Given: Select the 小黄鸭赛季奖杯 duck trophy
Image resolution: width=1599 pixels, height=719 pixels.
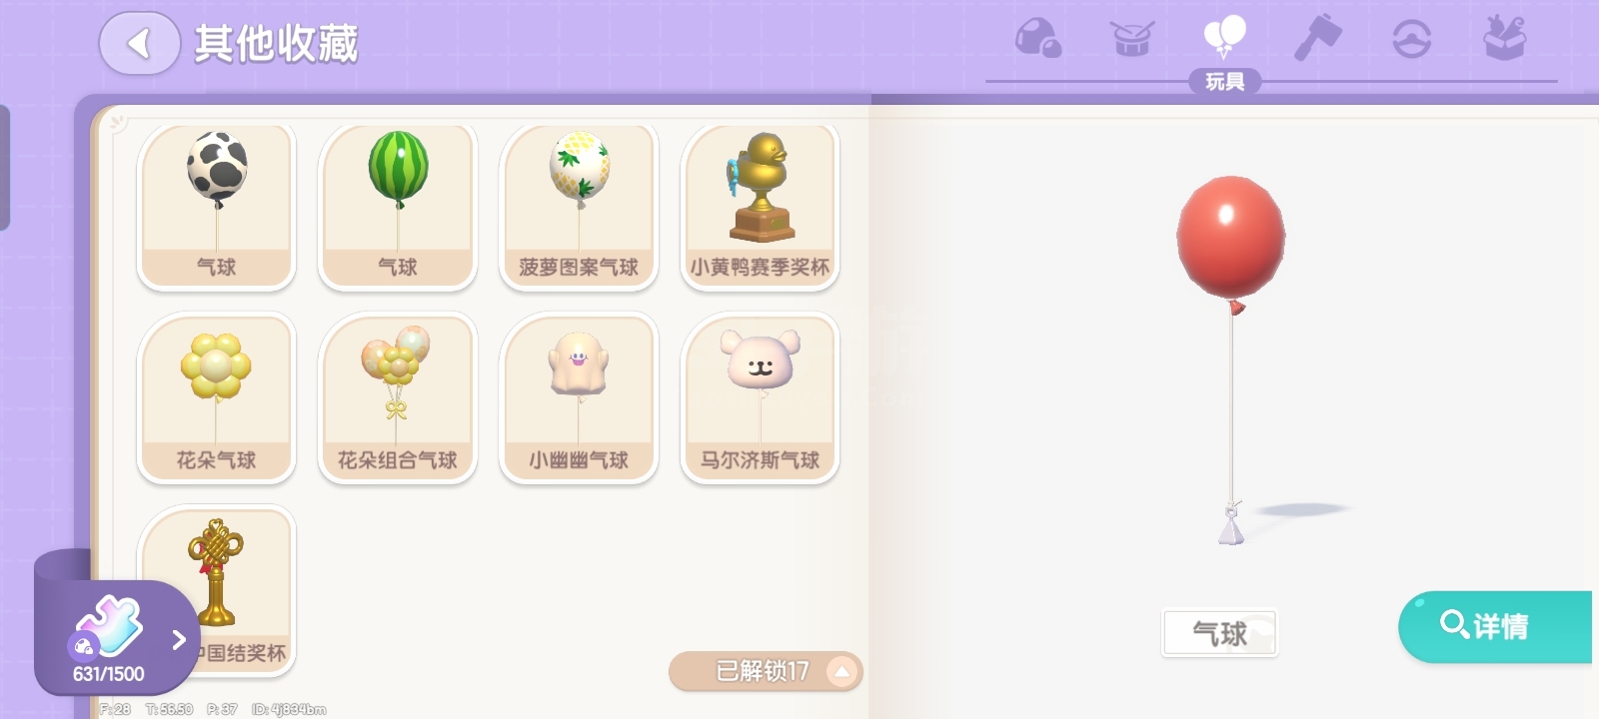Looking at the screenshot, I should [760, 207].
